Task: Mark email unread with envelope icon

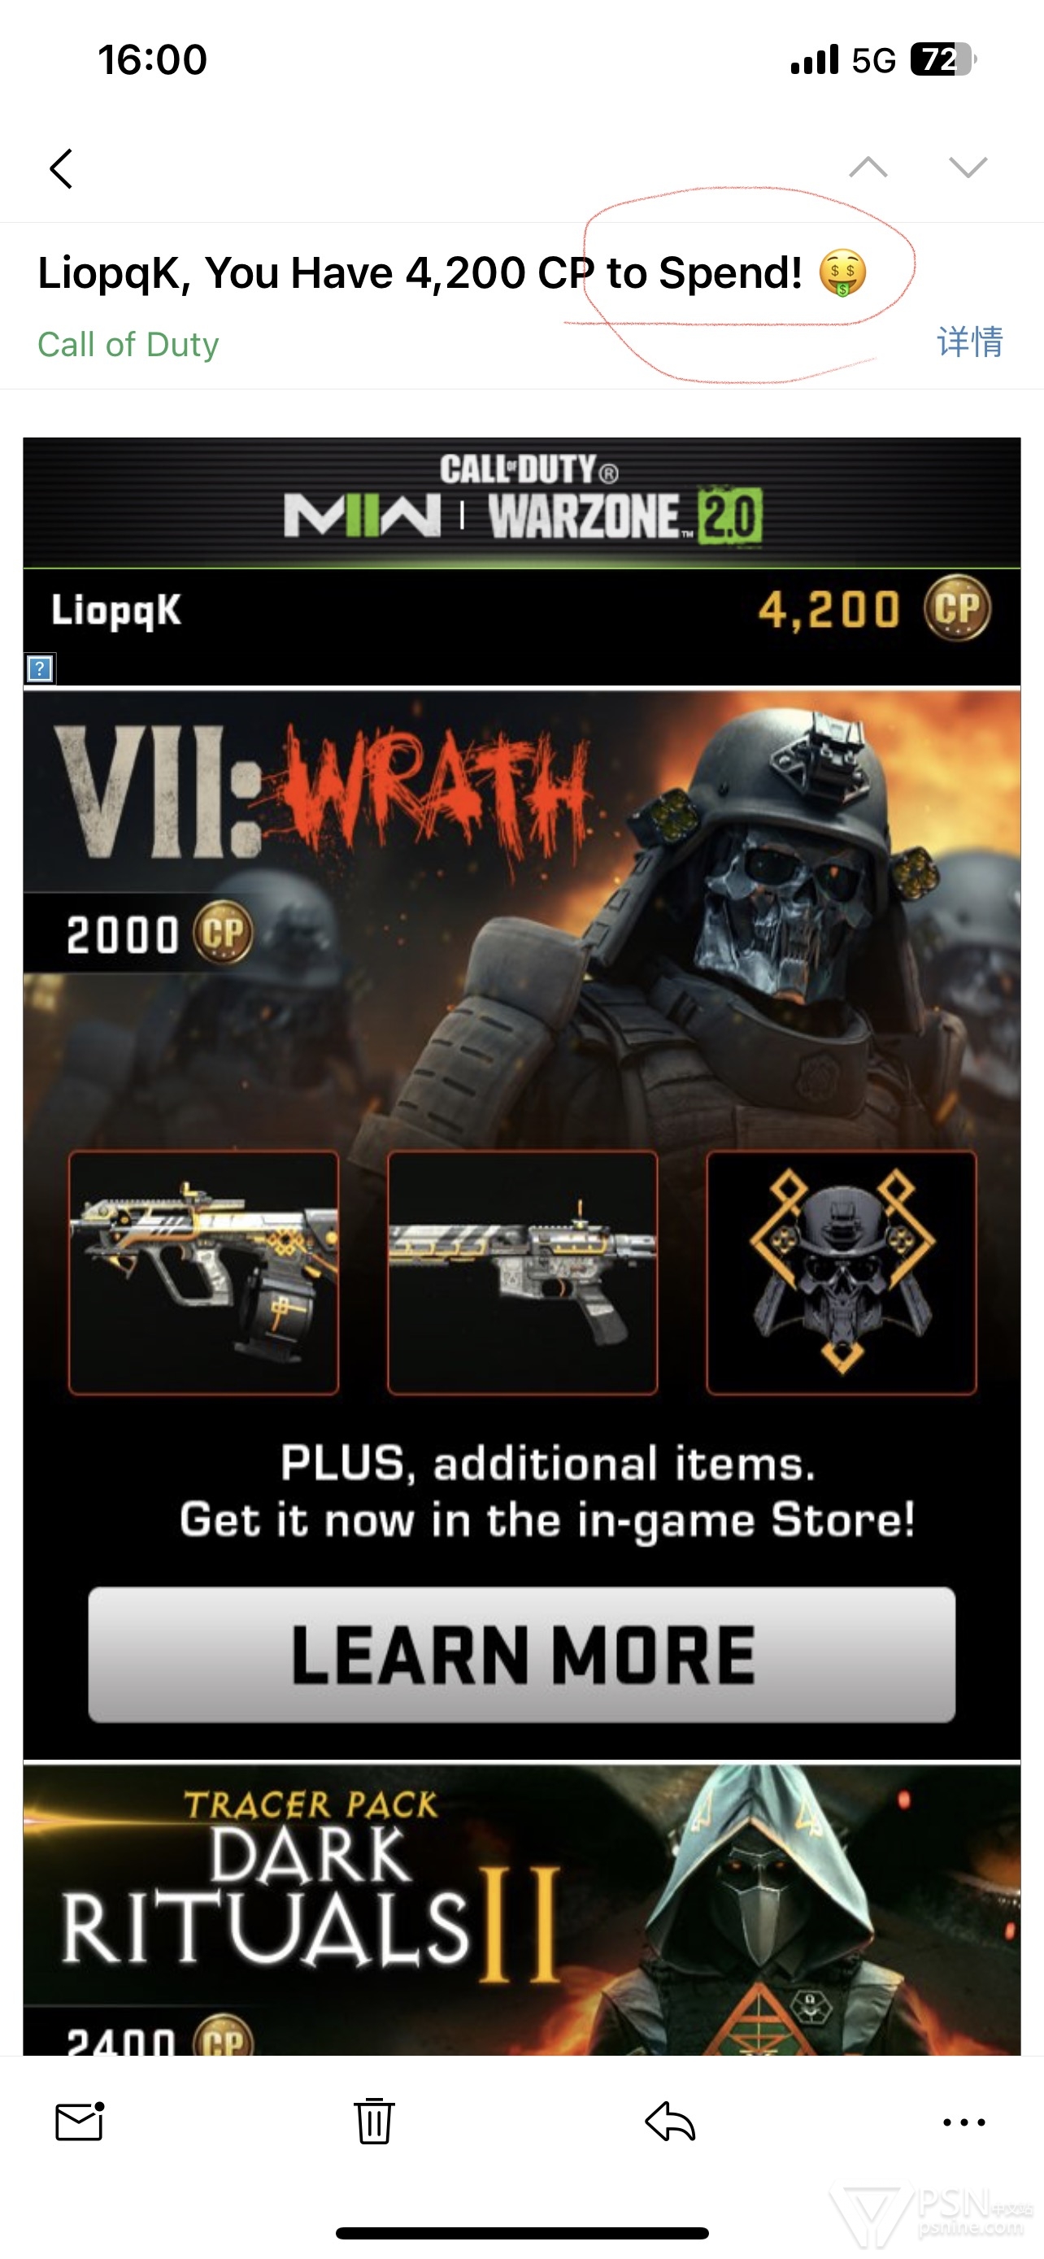Action: point(80,2122)
